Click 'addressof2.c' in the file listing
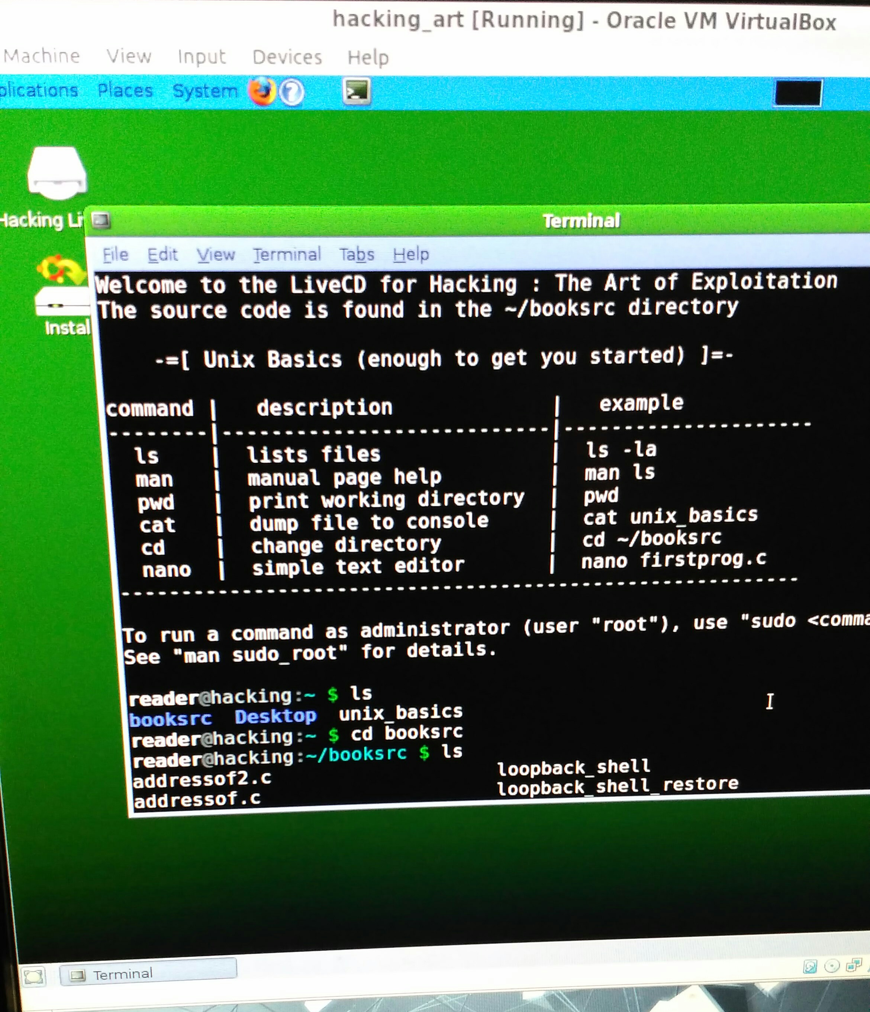The image size is (870, 1012). coord(202,779)
